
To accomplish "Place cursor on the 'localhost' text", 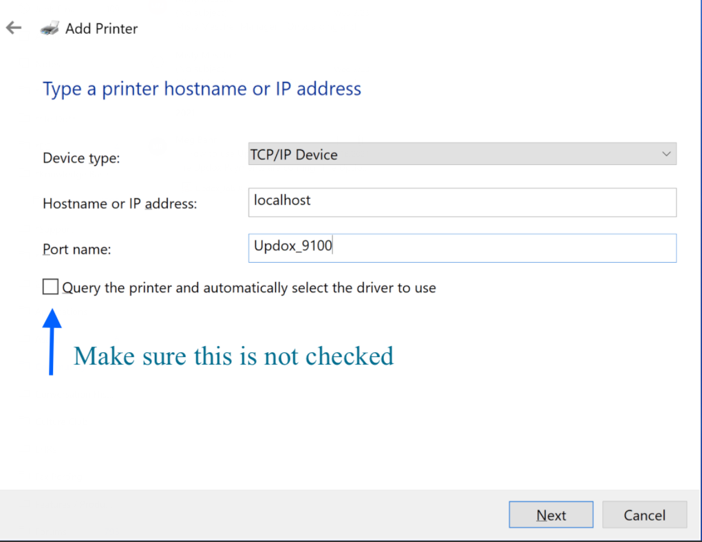I will point(282,200).
